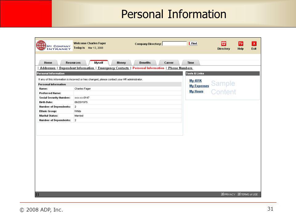
Task: Click the Marital Status value Married
Action: click(79, 116)
